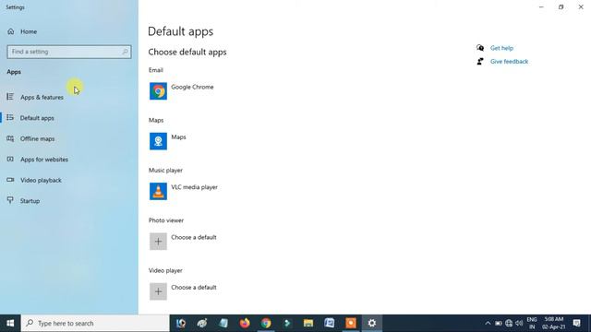This screenshot has height=332, width=591.
Task: Open the Give feedback link
Action: pyautogui.click(x=509, y=62)
